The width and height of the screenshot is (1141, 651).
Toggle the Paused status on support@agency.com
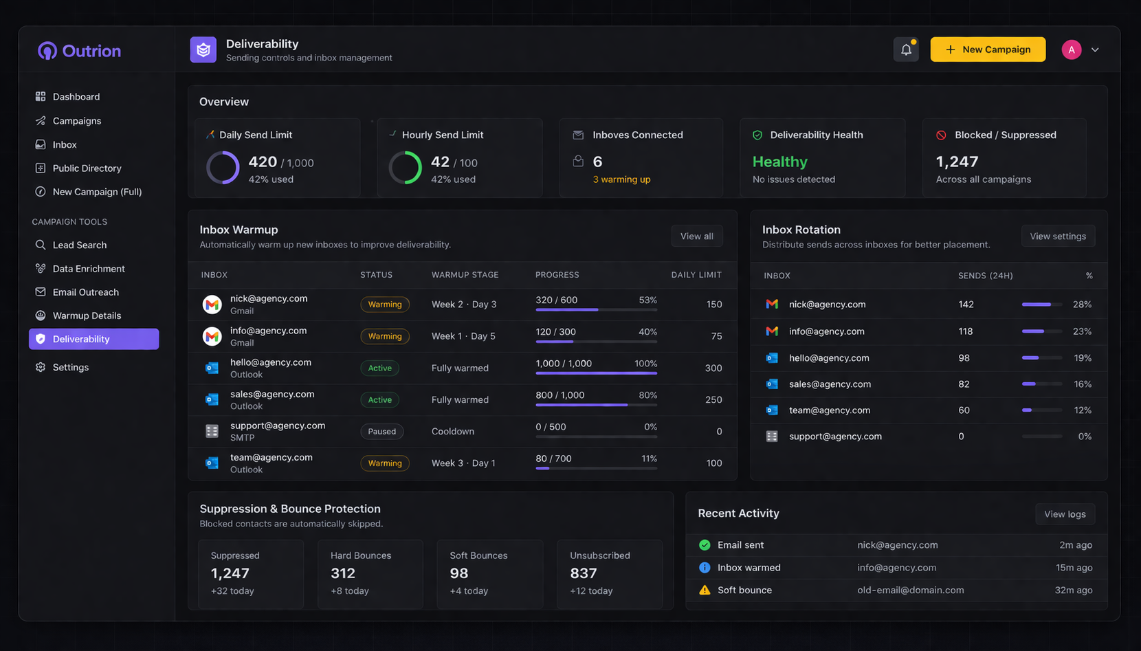tap(382, 431)
